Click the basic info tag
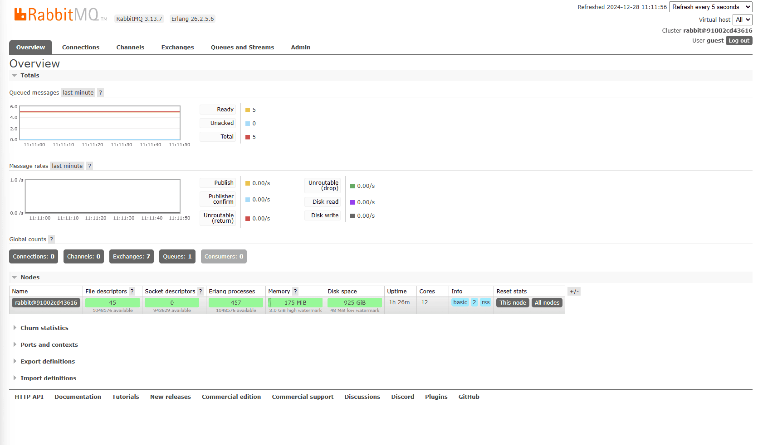Viewport: 758px width, 445px height. (460, 302)
